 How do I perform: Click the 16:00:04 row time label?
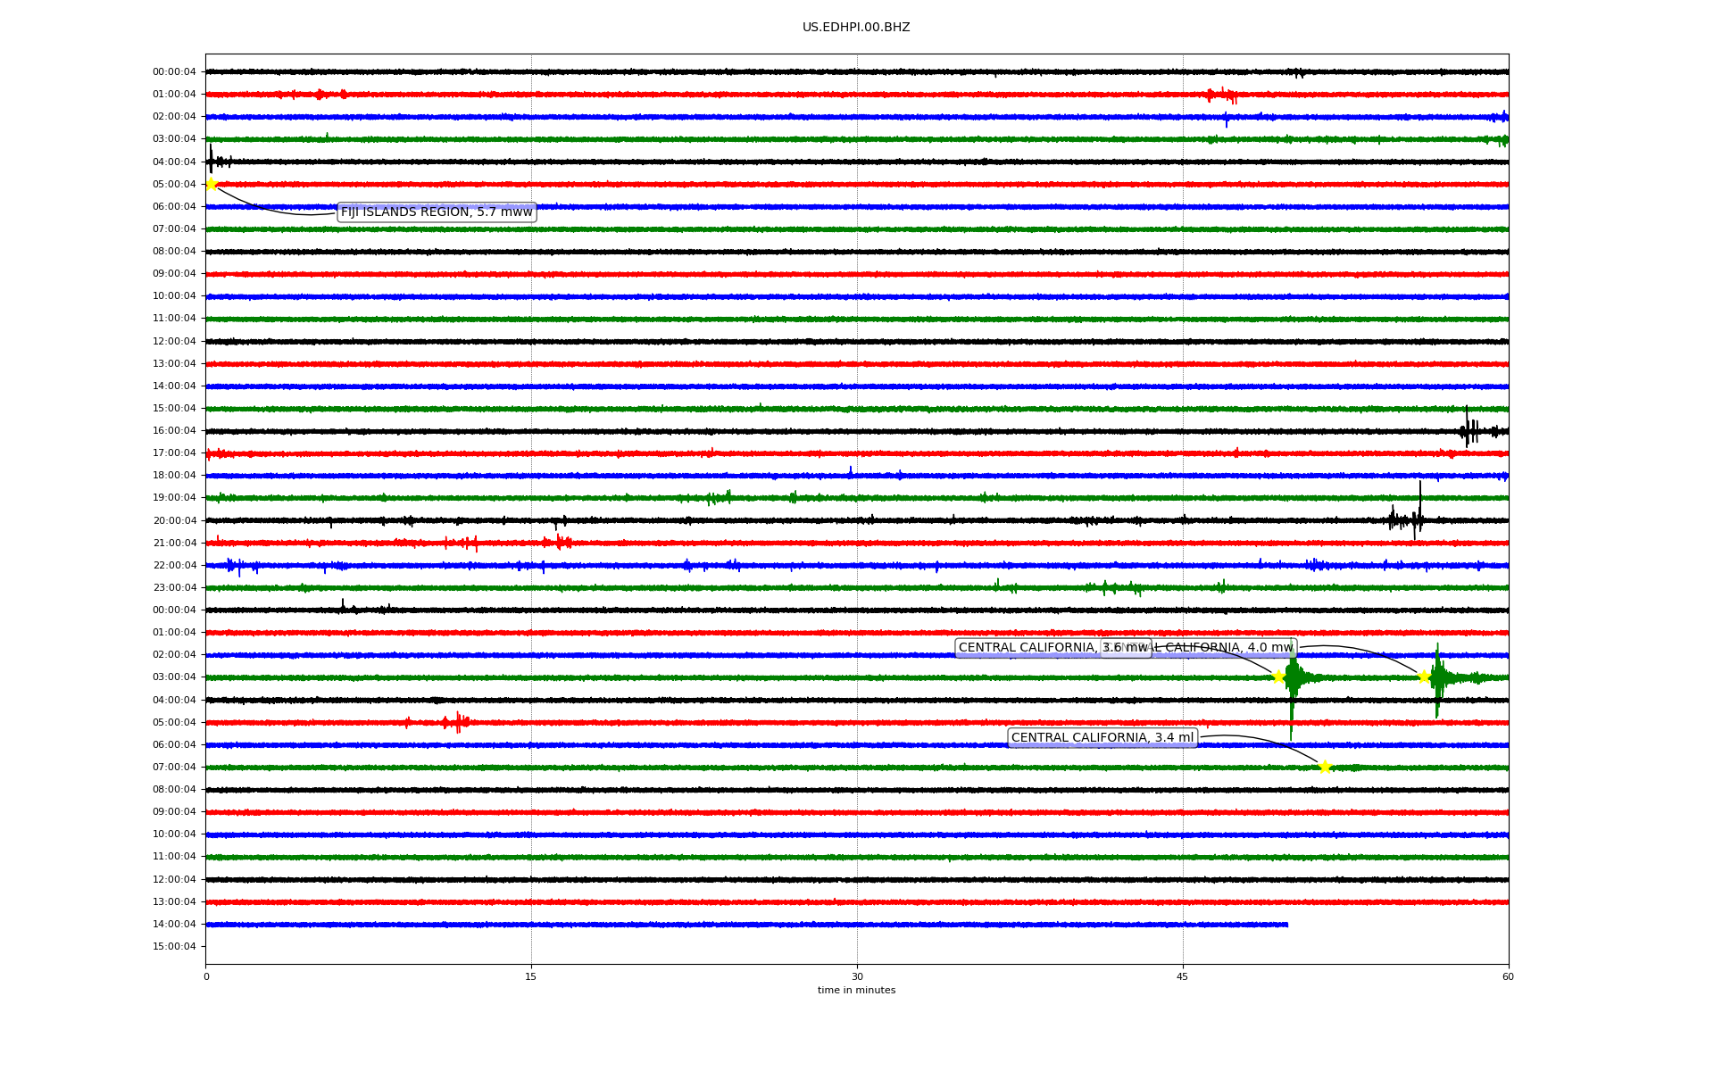(174, 431)
